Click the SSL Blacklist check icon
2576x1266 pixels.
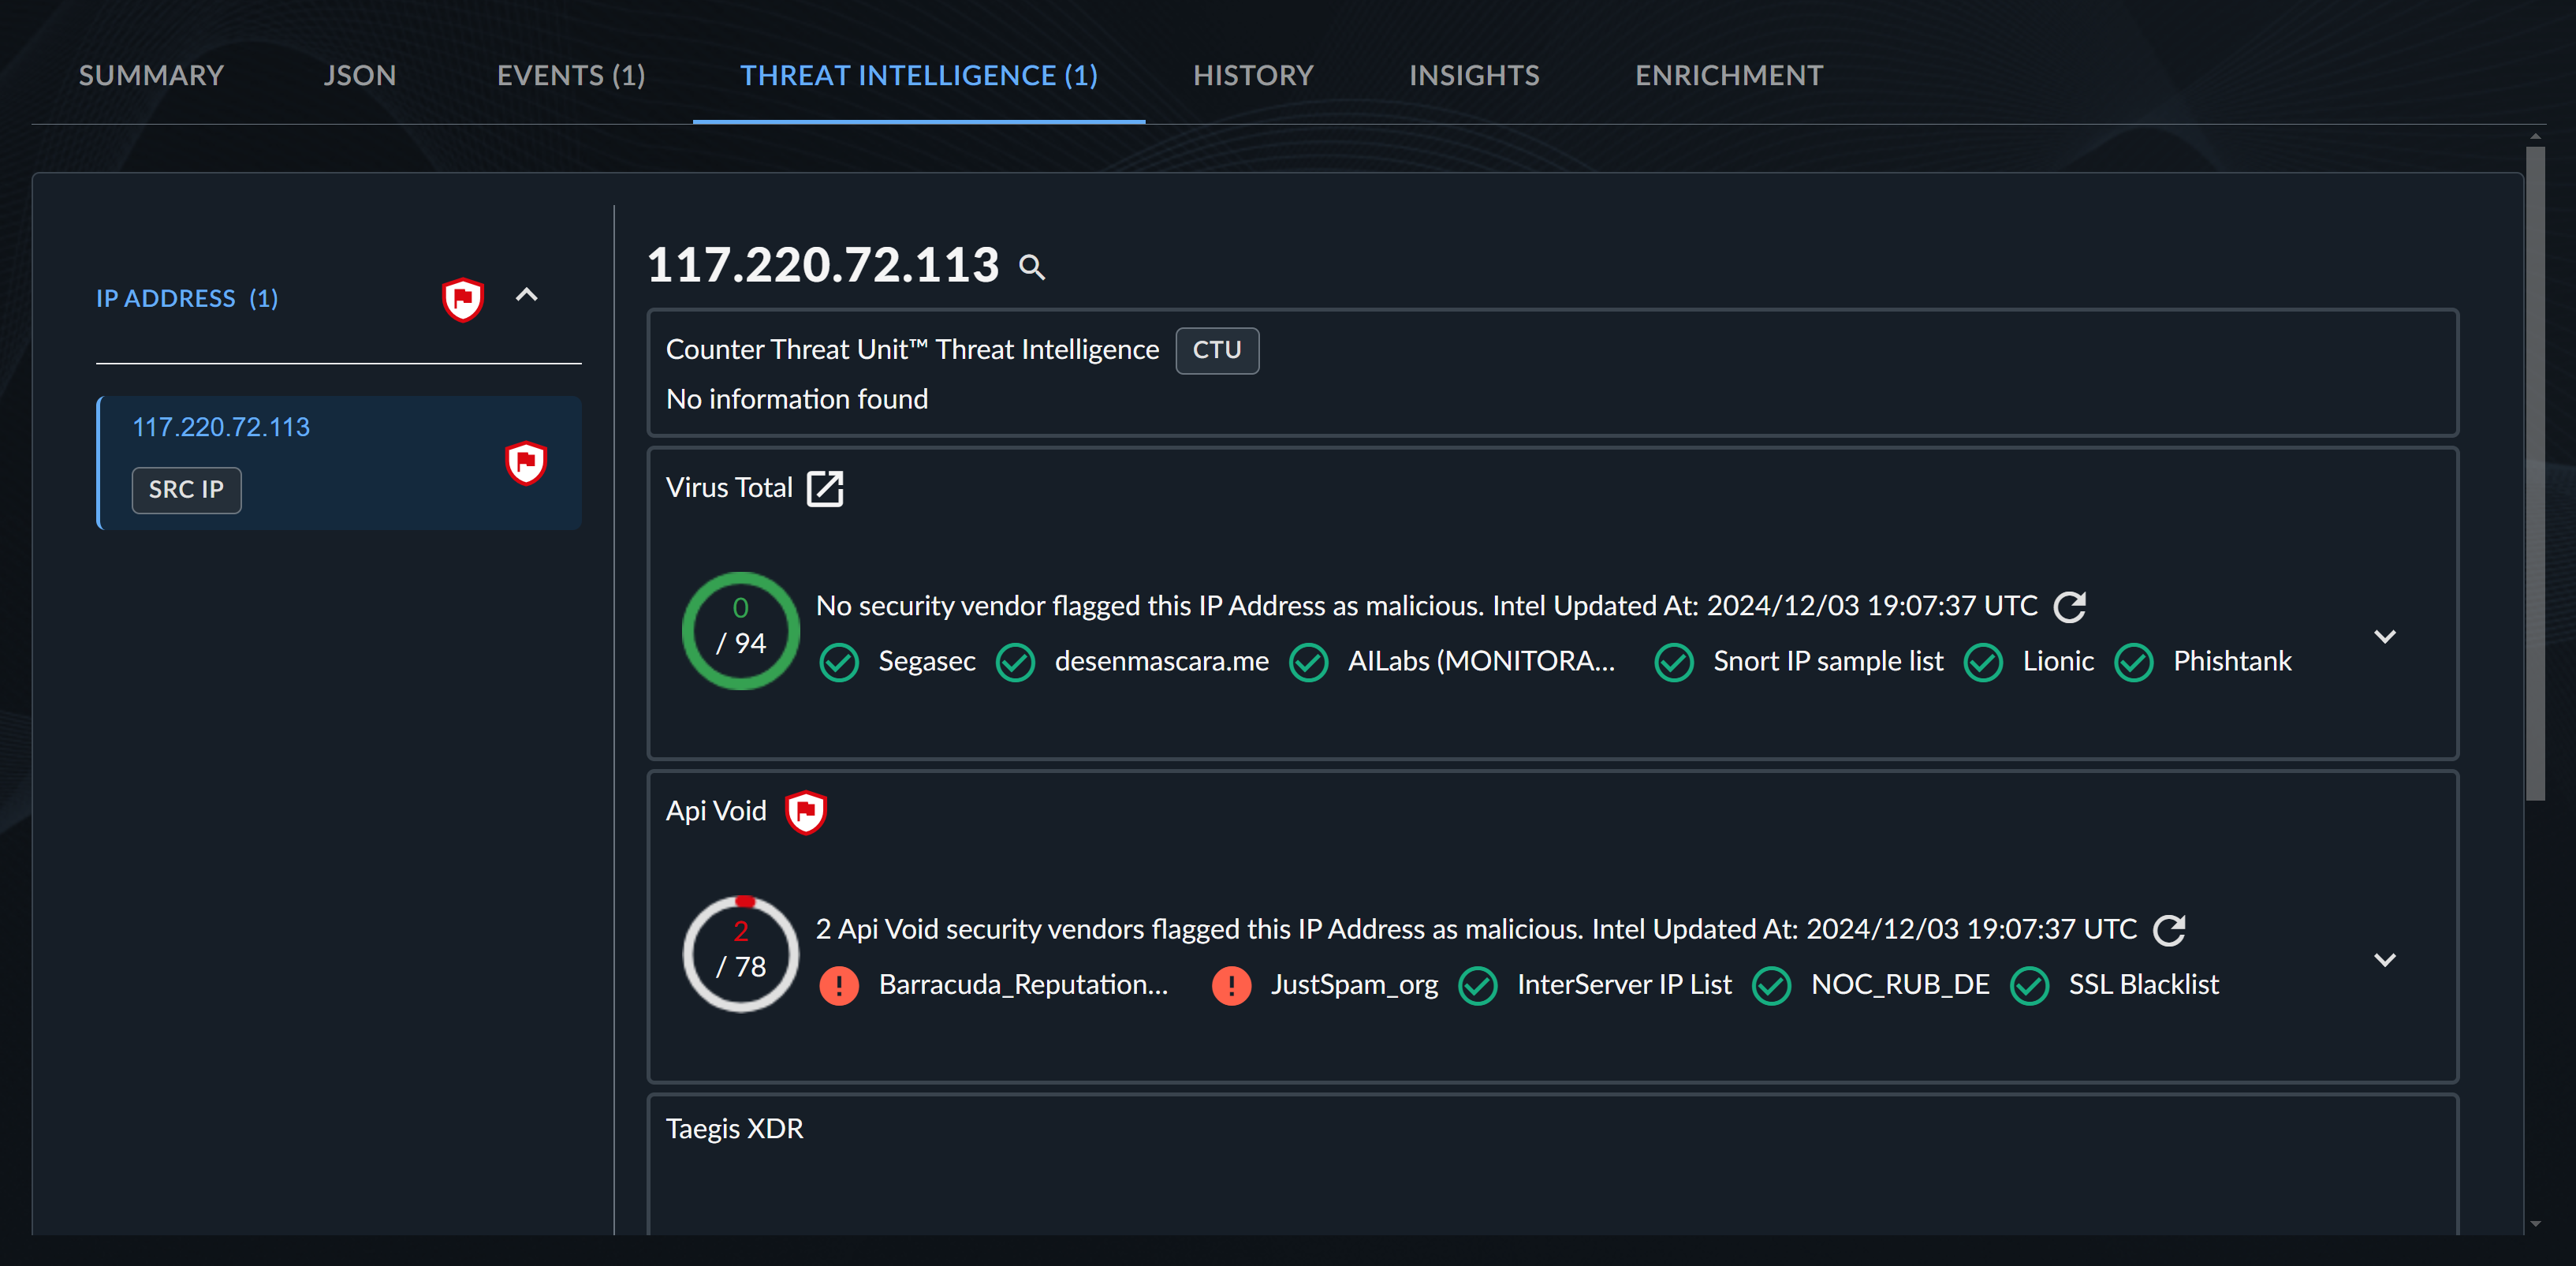click(x=2029, y=985)
